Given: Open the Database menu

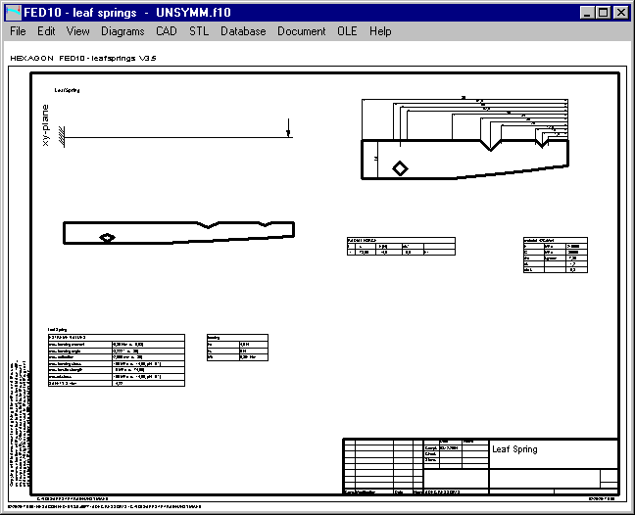Looking at the screenshot, I should coord(243,31).
